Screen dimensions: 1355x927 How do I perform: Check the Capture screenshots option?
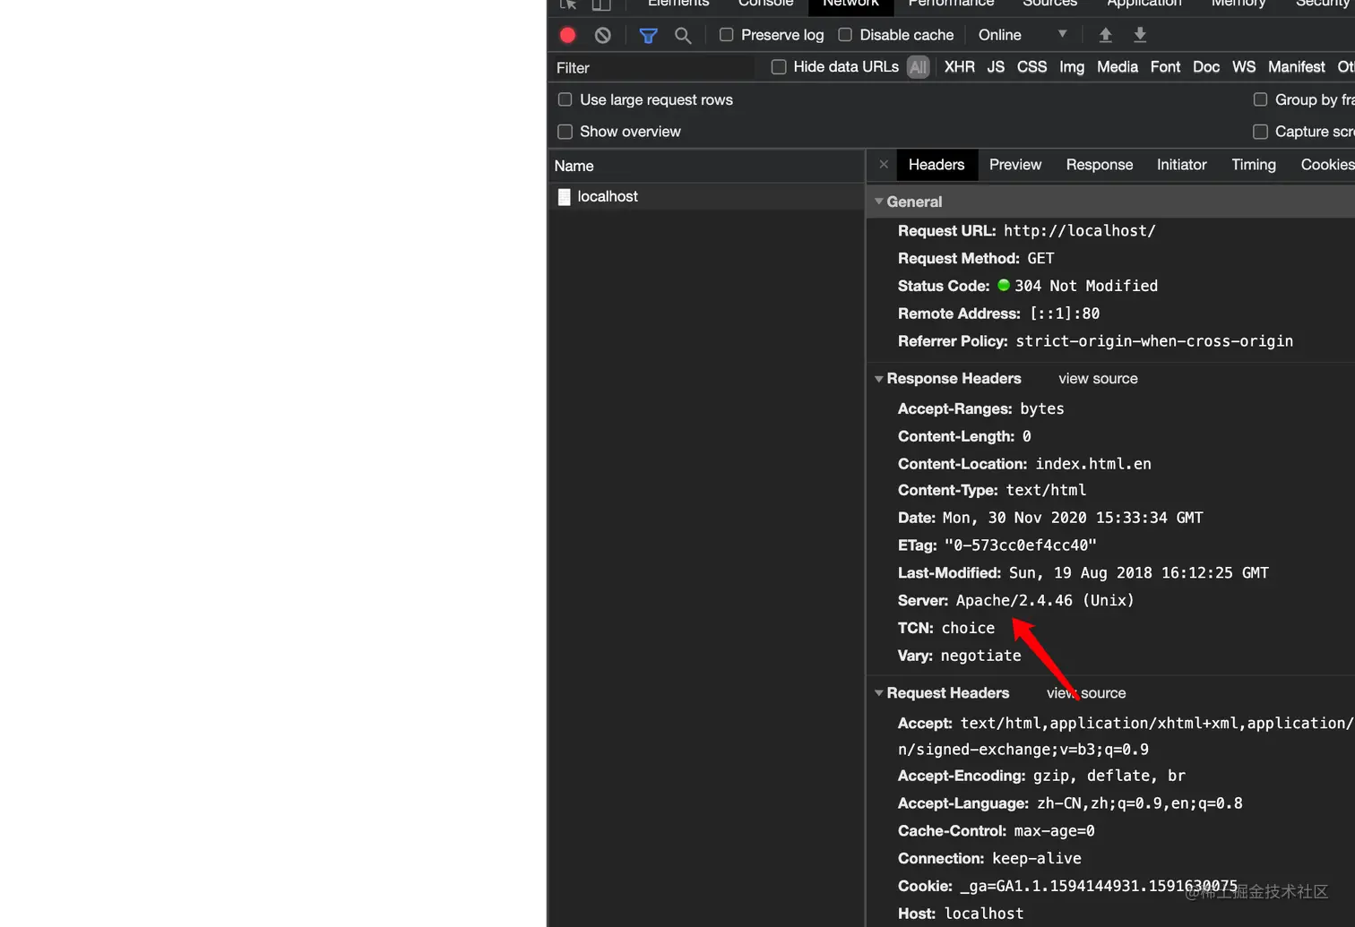click(1260, 132)
